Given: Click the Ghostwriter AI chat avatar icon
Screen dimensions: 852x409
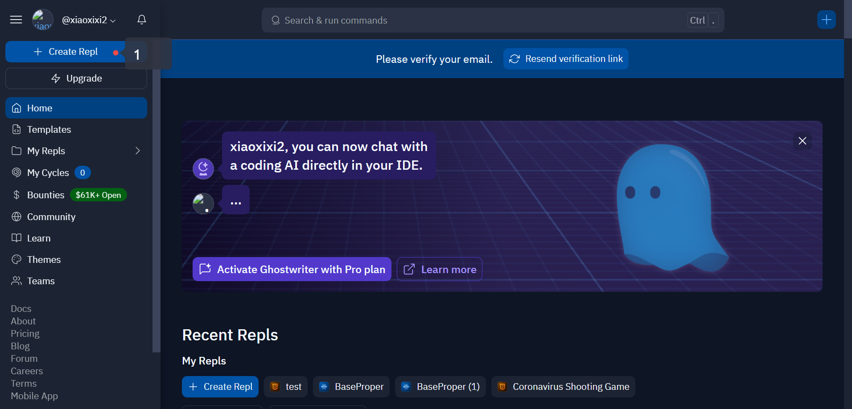Looking at the screenshot, I should (x=203, y=169).
